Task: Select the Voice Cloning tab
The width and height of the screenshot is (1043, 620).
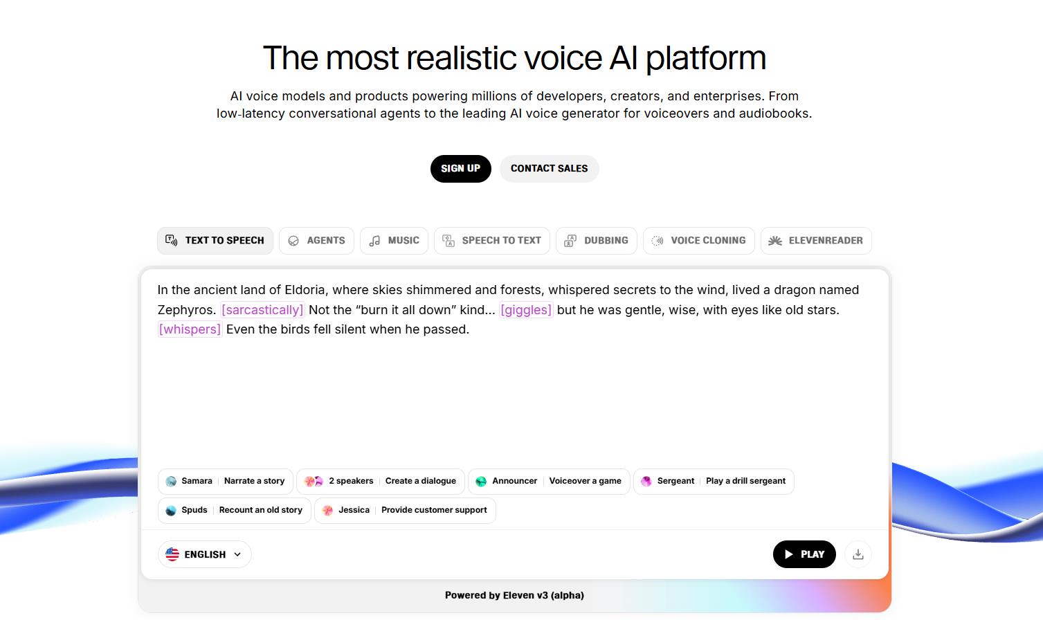Action: pyautogui.click(x=698, y=241)
